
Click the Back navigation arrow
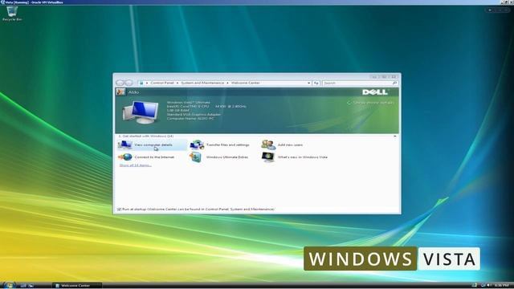click(120, 83)
